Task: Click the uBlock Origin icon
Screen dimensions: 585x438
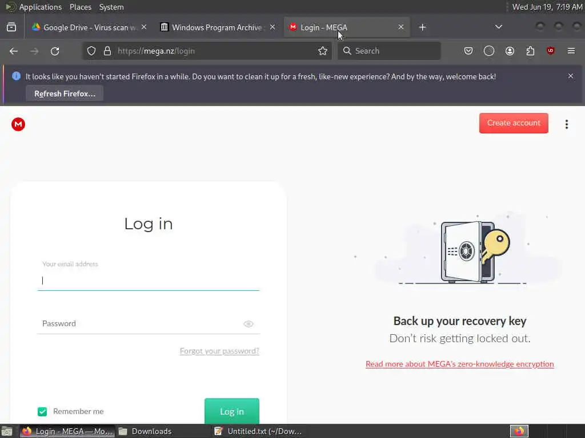Action: pos(551,51)
